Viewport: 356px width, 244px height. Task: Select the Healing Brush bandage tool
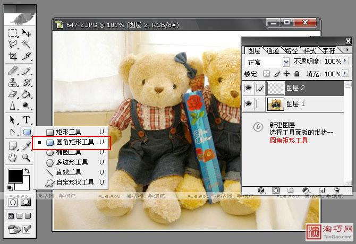(13, 71)
